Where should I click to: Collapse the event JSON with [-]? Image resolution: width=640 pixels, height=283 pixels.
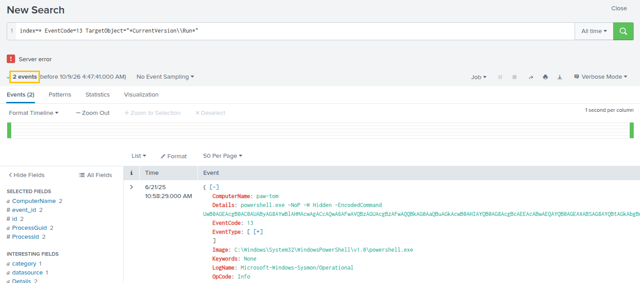click(214, 187)
